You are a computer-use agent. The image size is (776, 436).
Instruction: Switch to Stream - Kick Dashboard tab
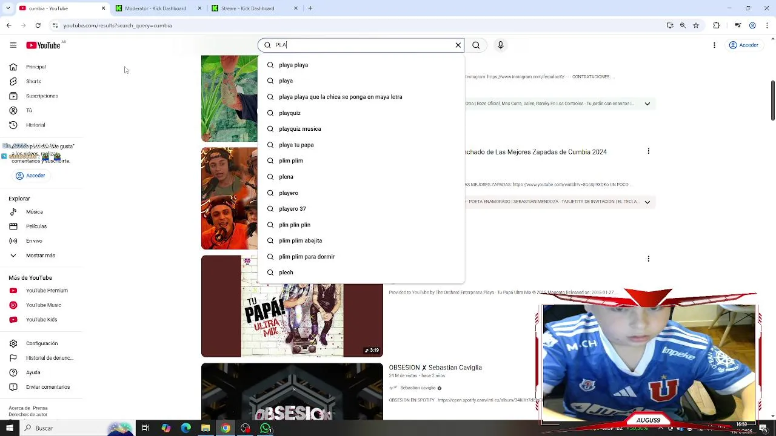(252, 8)
